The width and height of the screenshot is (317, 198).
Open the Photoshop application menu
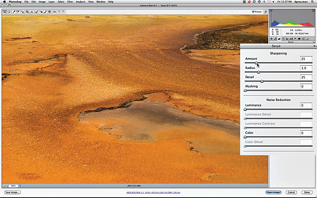click(15, 2)
